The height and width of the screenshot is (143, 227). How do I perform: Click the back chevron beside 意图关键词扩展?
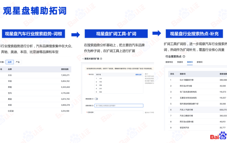coord(83,59)
